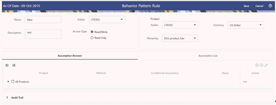Screen dimensions: 276x105
Task: Click the Conditional Assumption column header
Action: click(x=165, y=73)
